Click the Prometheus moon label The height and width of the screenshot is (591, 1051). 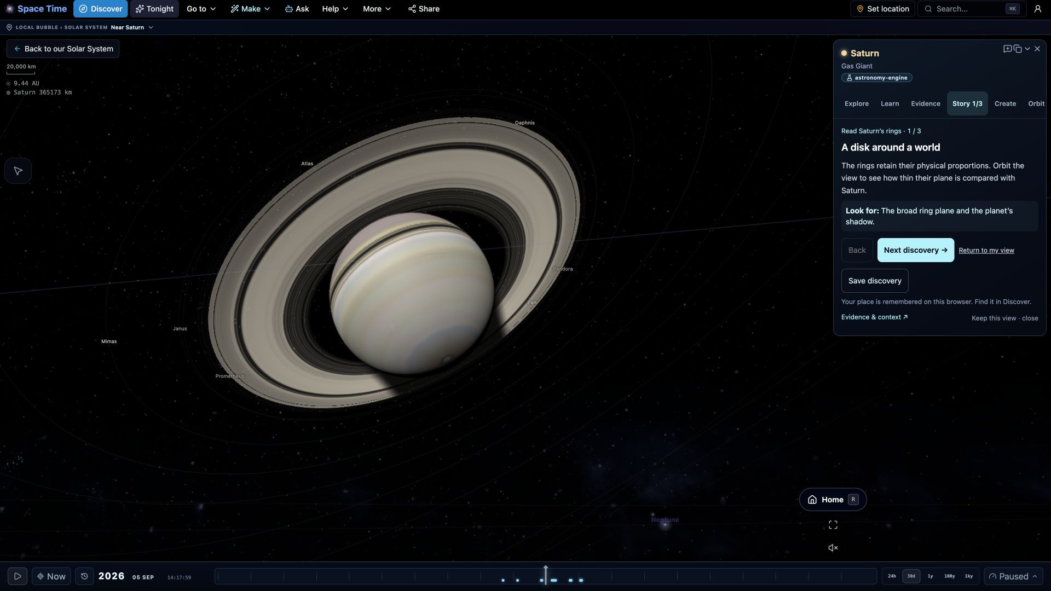(x=230, y=376)
